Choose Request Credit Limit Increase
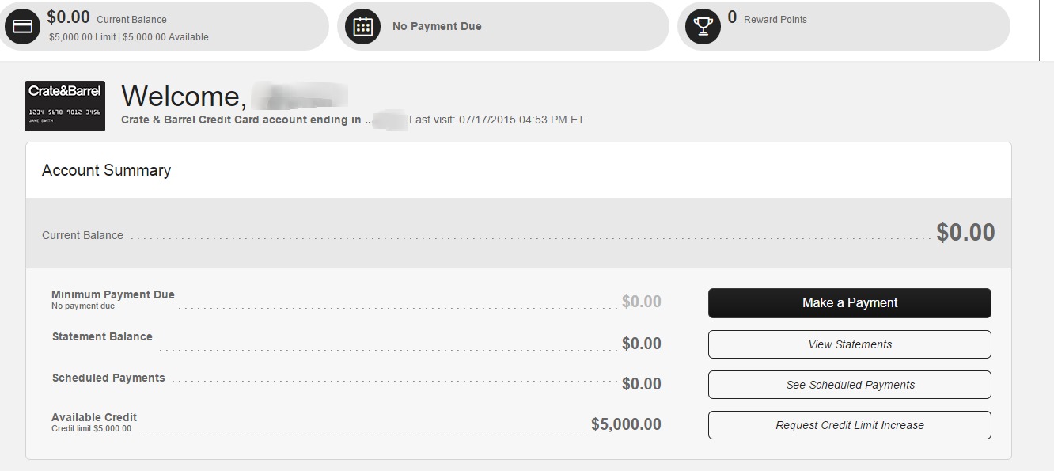 [x=849, y=425]
